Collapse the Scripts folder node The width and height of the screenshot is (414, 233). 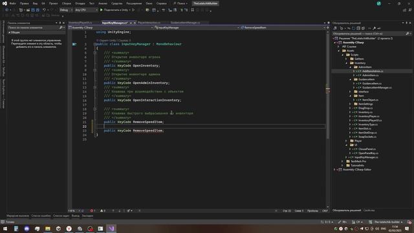pos(343,54)
